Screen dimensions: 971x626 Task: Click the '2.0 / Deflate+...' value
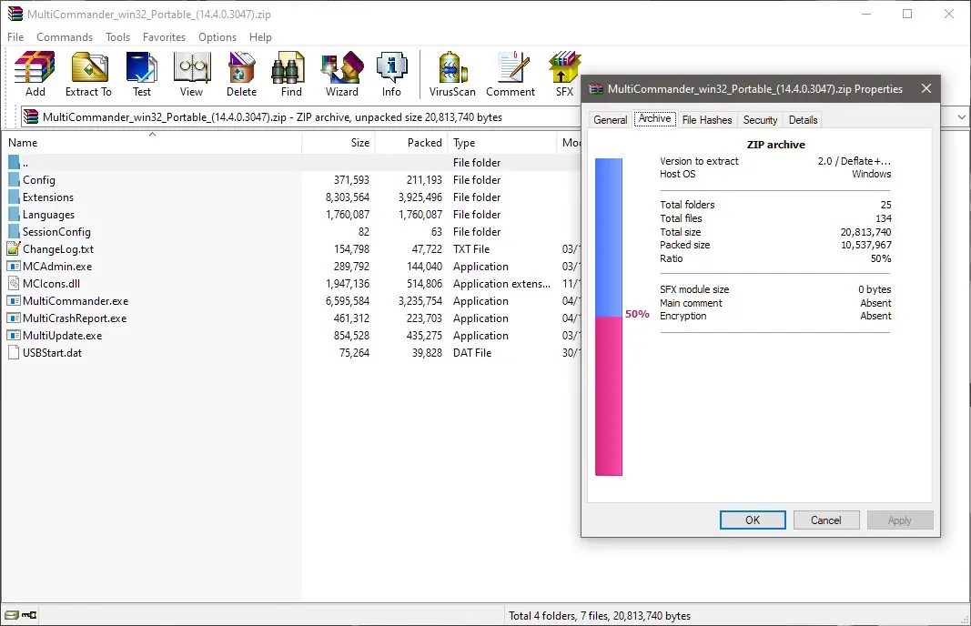pos(854,161)
